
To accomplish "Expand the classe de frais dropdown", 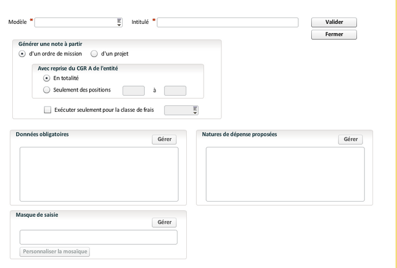I will (195, 110).
